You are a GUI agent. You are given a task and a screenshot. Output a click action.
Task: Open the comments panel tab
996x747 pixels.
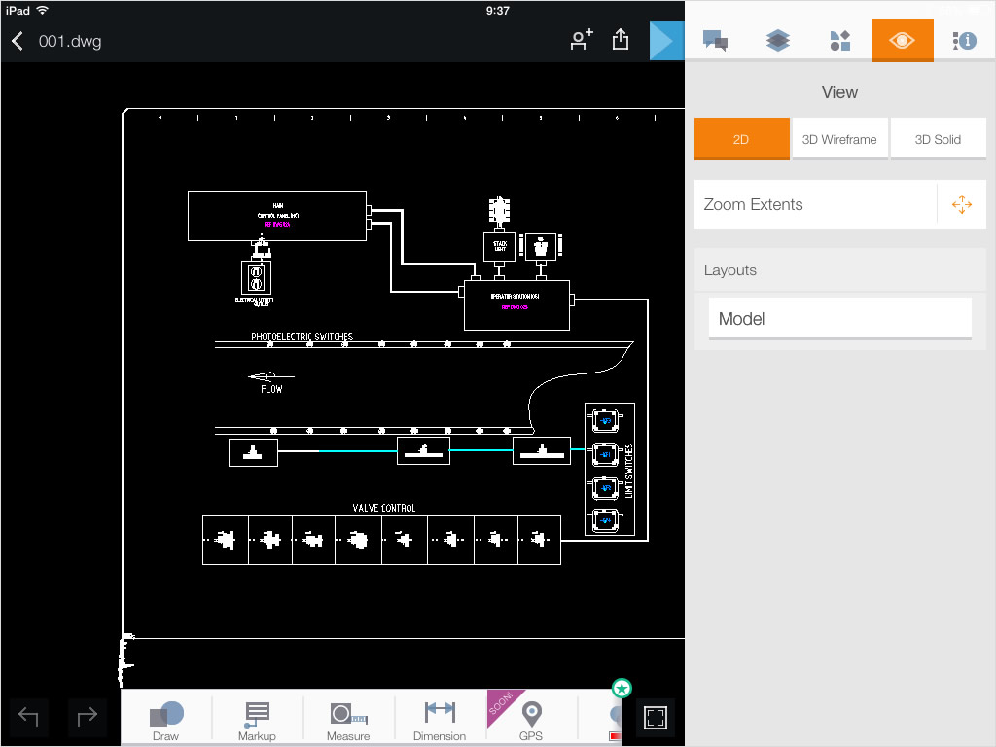click(716, 41)
